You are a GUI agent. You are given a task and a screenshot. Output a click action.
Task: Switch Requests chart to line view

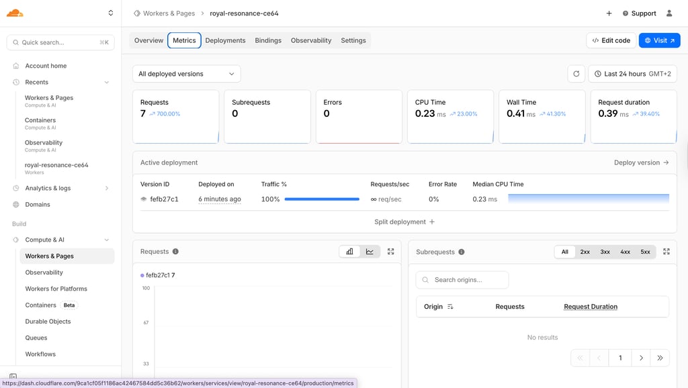point(370,252)
